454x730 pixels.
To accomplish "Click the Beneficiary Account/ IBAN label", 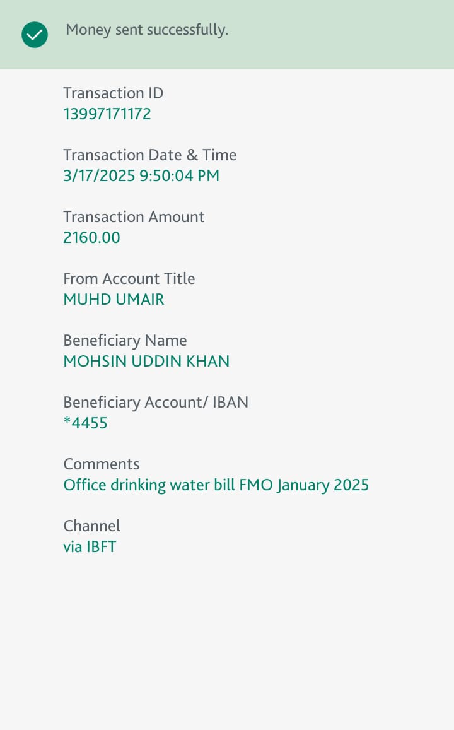I will pos(156,403).
